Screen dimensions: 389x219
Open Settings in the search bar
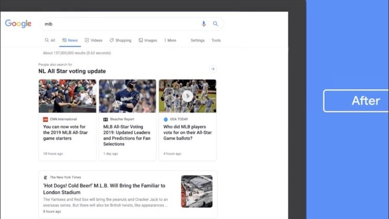(x=198, y=40)
